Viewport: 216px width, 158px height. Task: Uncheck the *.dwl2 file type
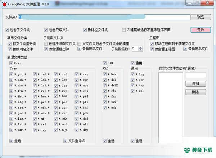[104, 85]
